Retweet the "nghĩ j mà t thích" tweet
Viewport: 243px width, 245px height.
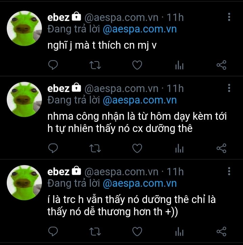click(95, 65)
